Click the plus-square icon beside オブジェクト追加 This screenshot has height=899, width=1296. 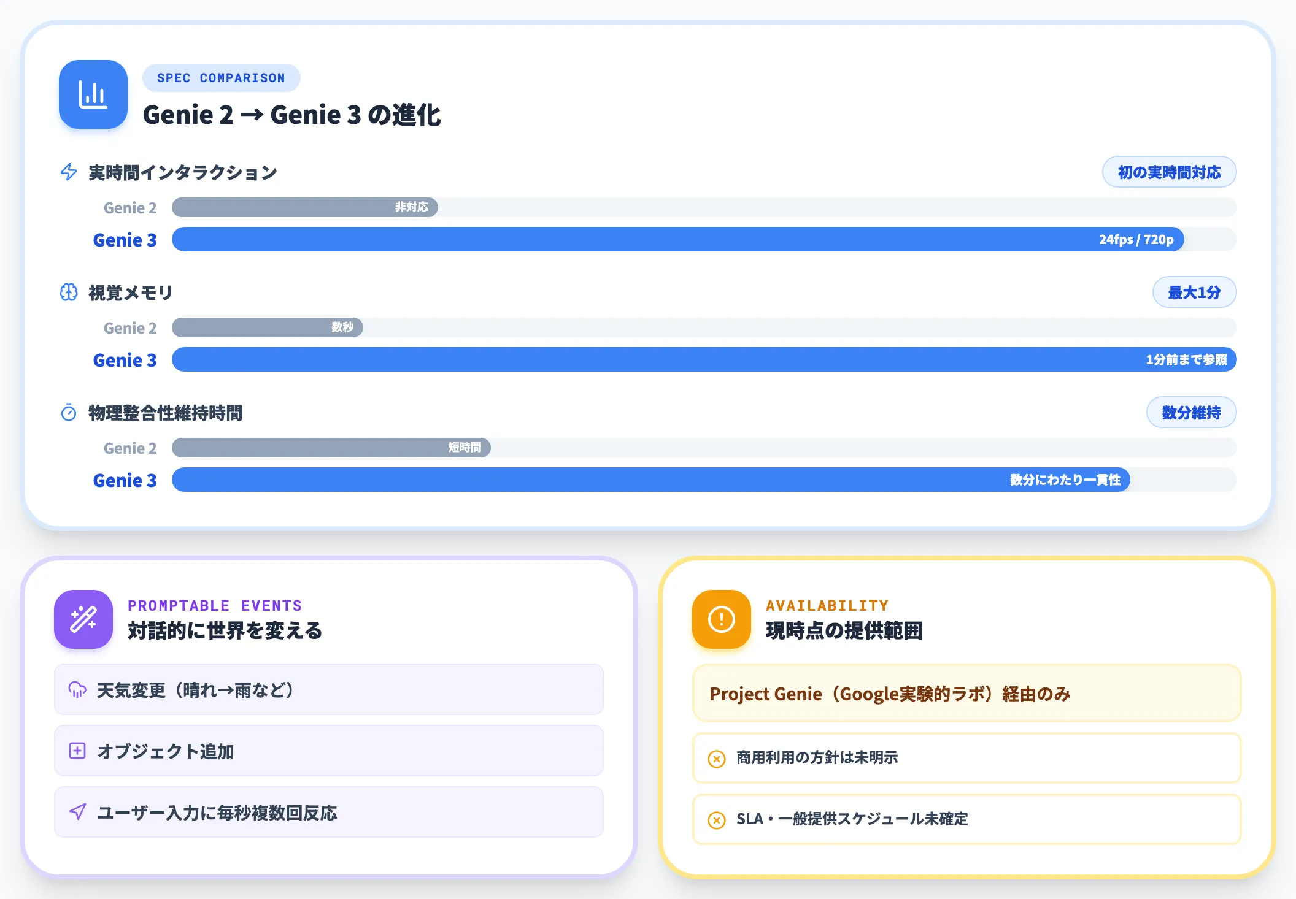(77, 751)
